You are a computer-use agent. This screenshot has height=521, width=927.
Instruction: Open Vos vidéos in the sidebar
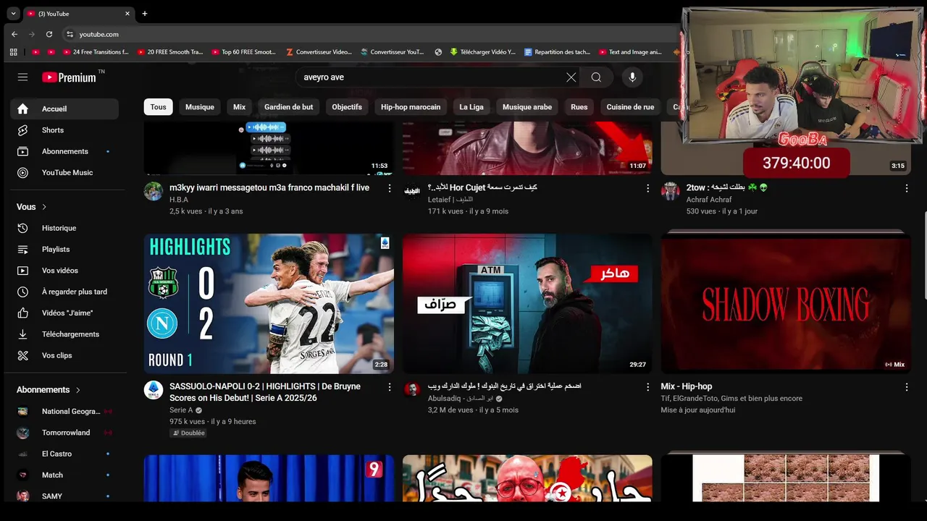click(64, 271)
